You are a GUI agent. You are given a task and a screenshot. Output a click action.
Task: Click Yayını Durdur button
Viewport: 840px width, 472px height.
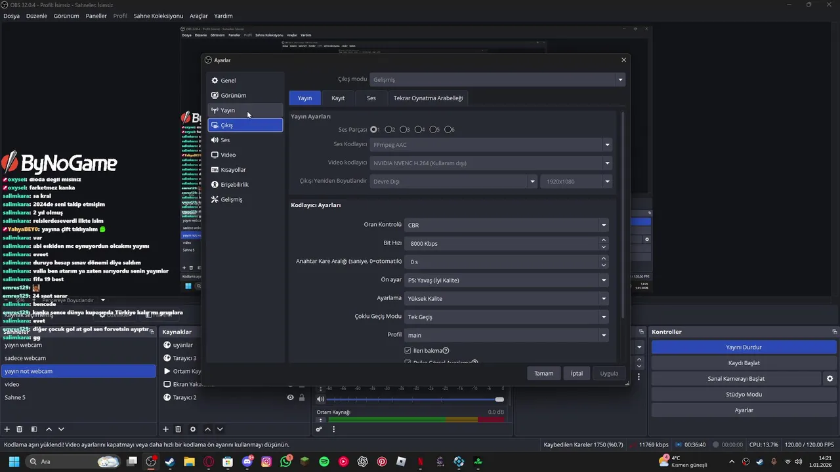click(744, 347)
